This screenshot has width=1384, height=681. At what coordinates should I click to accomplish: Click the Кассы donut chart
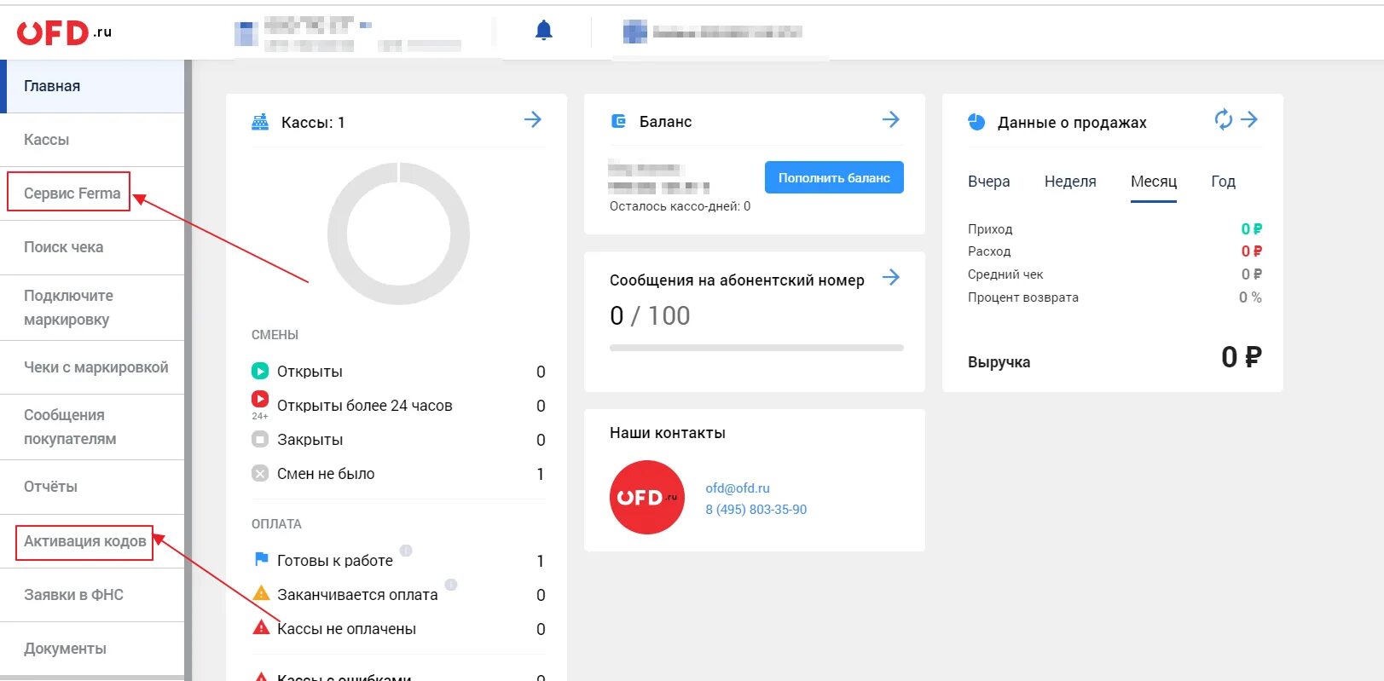coord(398,234)
